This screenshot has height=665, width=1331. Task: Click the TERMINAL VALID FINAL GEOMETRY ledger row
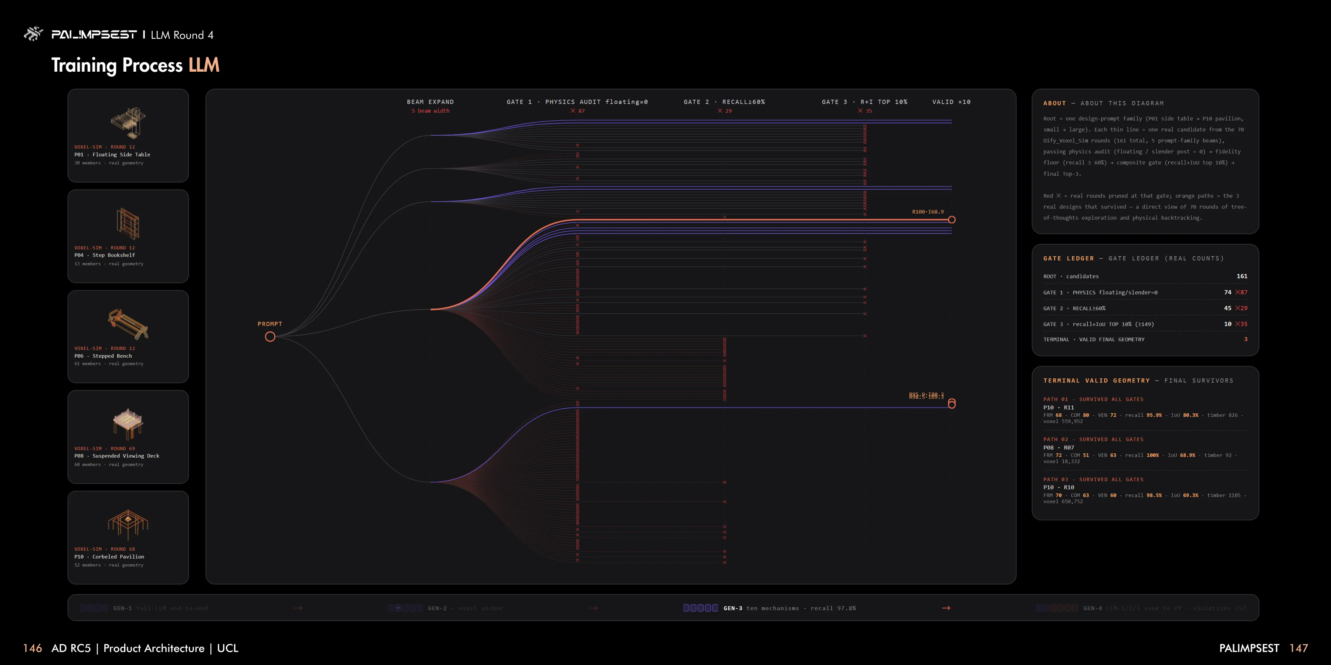coord(1145,339)
